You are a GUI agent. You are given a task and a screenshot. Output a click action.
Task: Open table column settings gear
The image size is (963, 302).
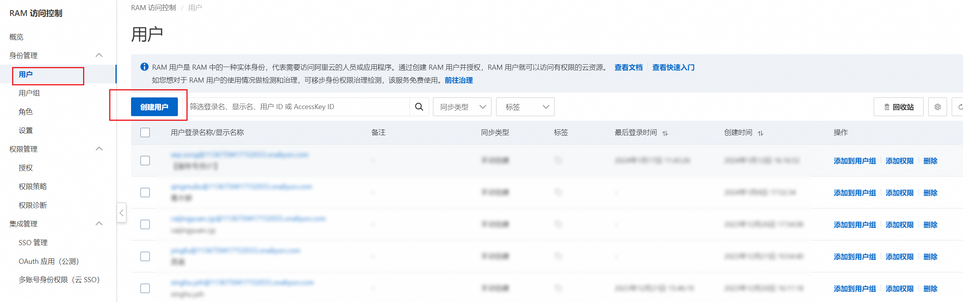[938, 107]
